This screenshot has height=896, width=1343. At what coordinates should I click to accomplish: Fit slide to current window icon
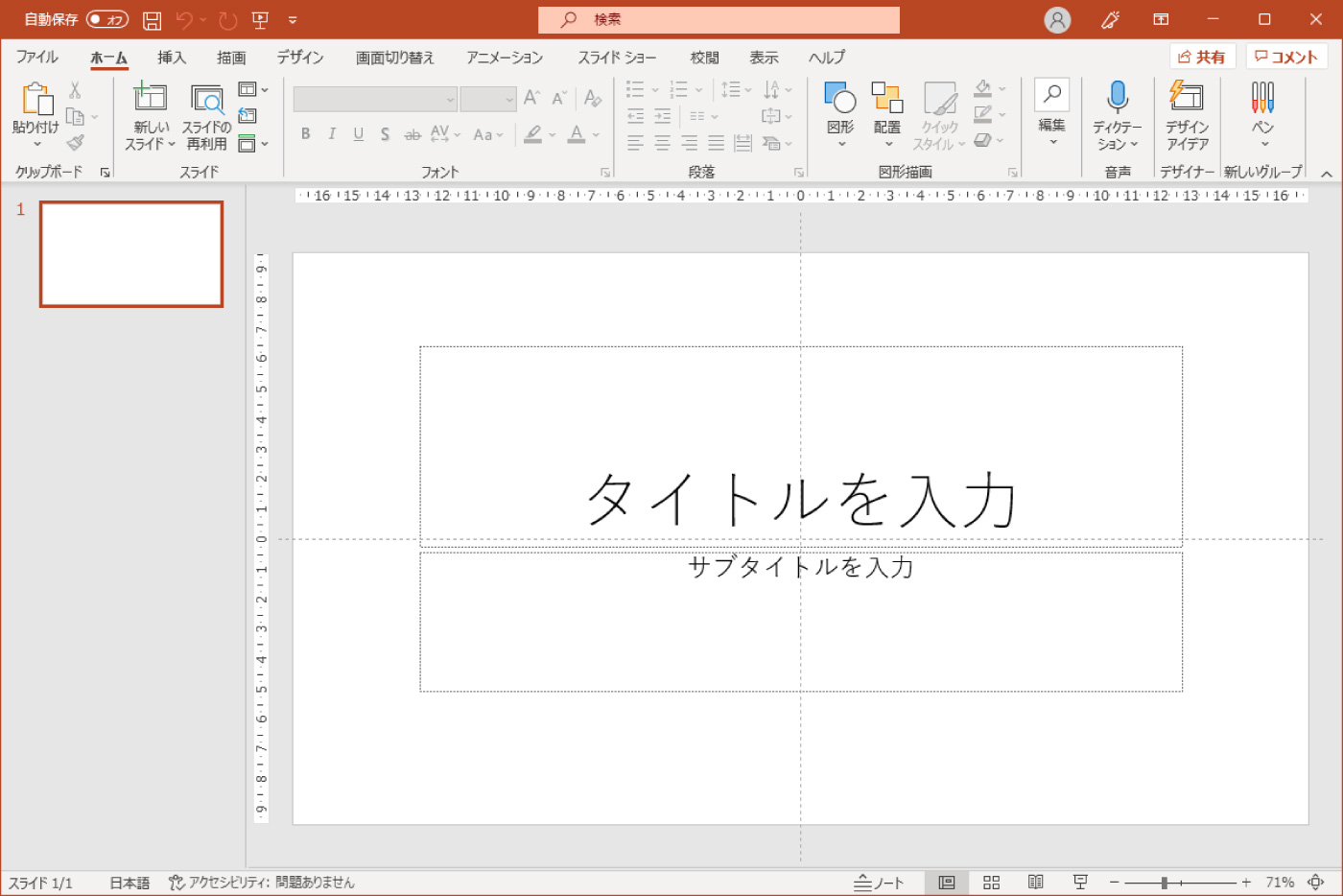(1316, 882)
